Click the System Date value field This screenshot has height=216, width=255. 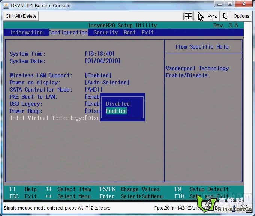pos(103,61)
